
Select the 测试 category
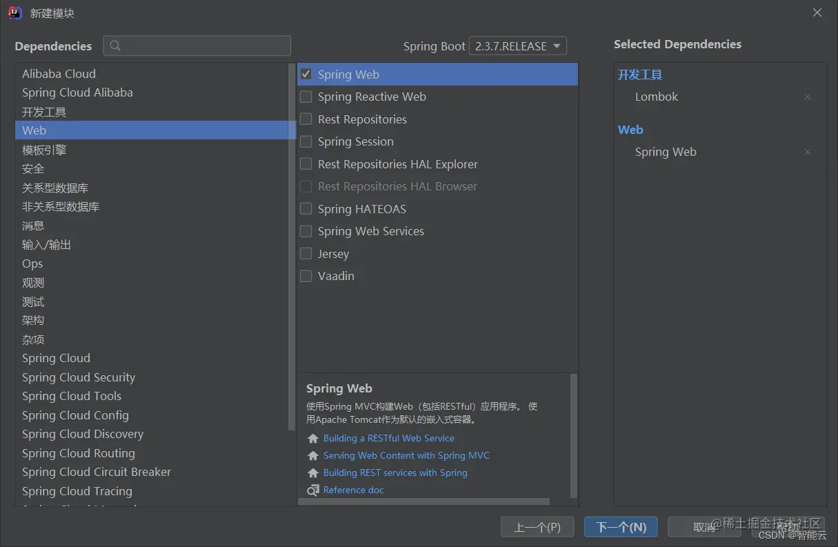152,301
